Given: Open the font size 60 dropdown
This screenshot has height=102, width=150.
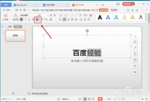Looking at the screenshot, I should coord(47,15).
